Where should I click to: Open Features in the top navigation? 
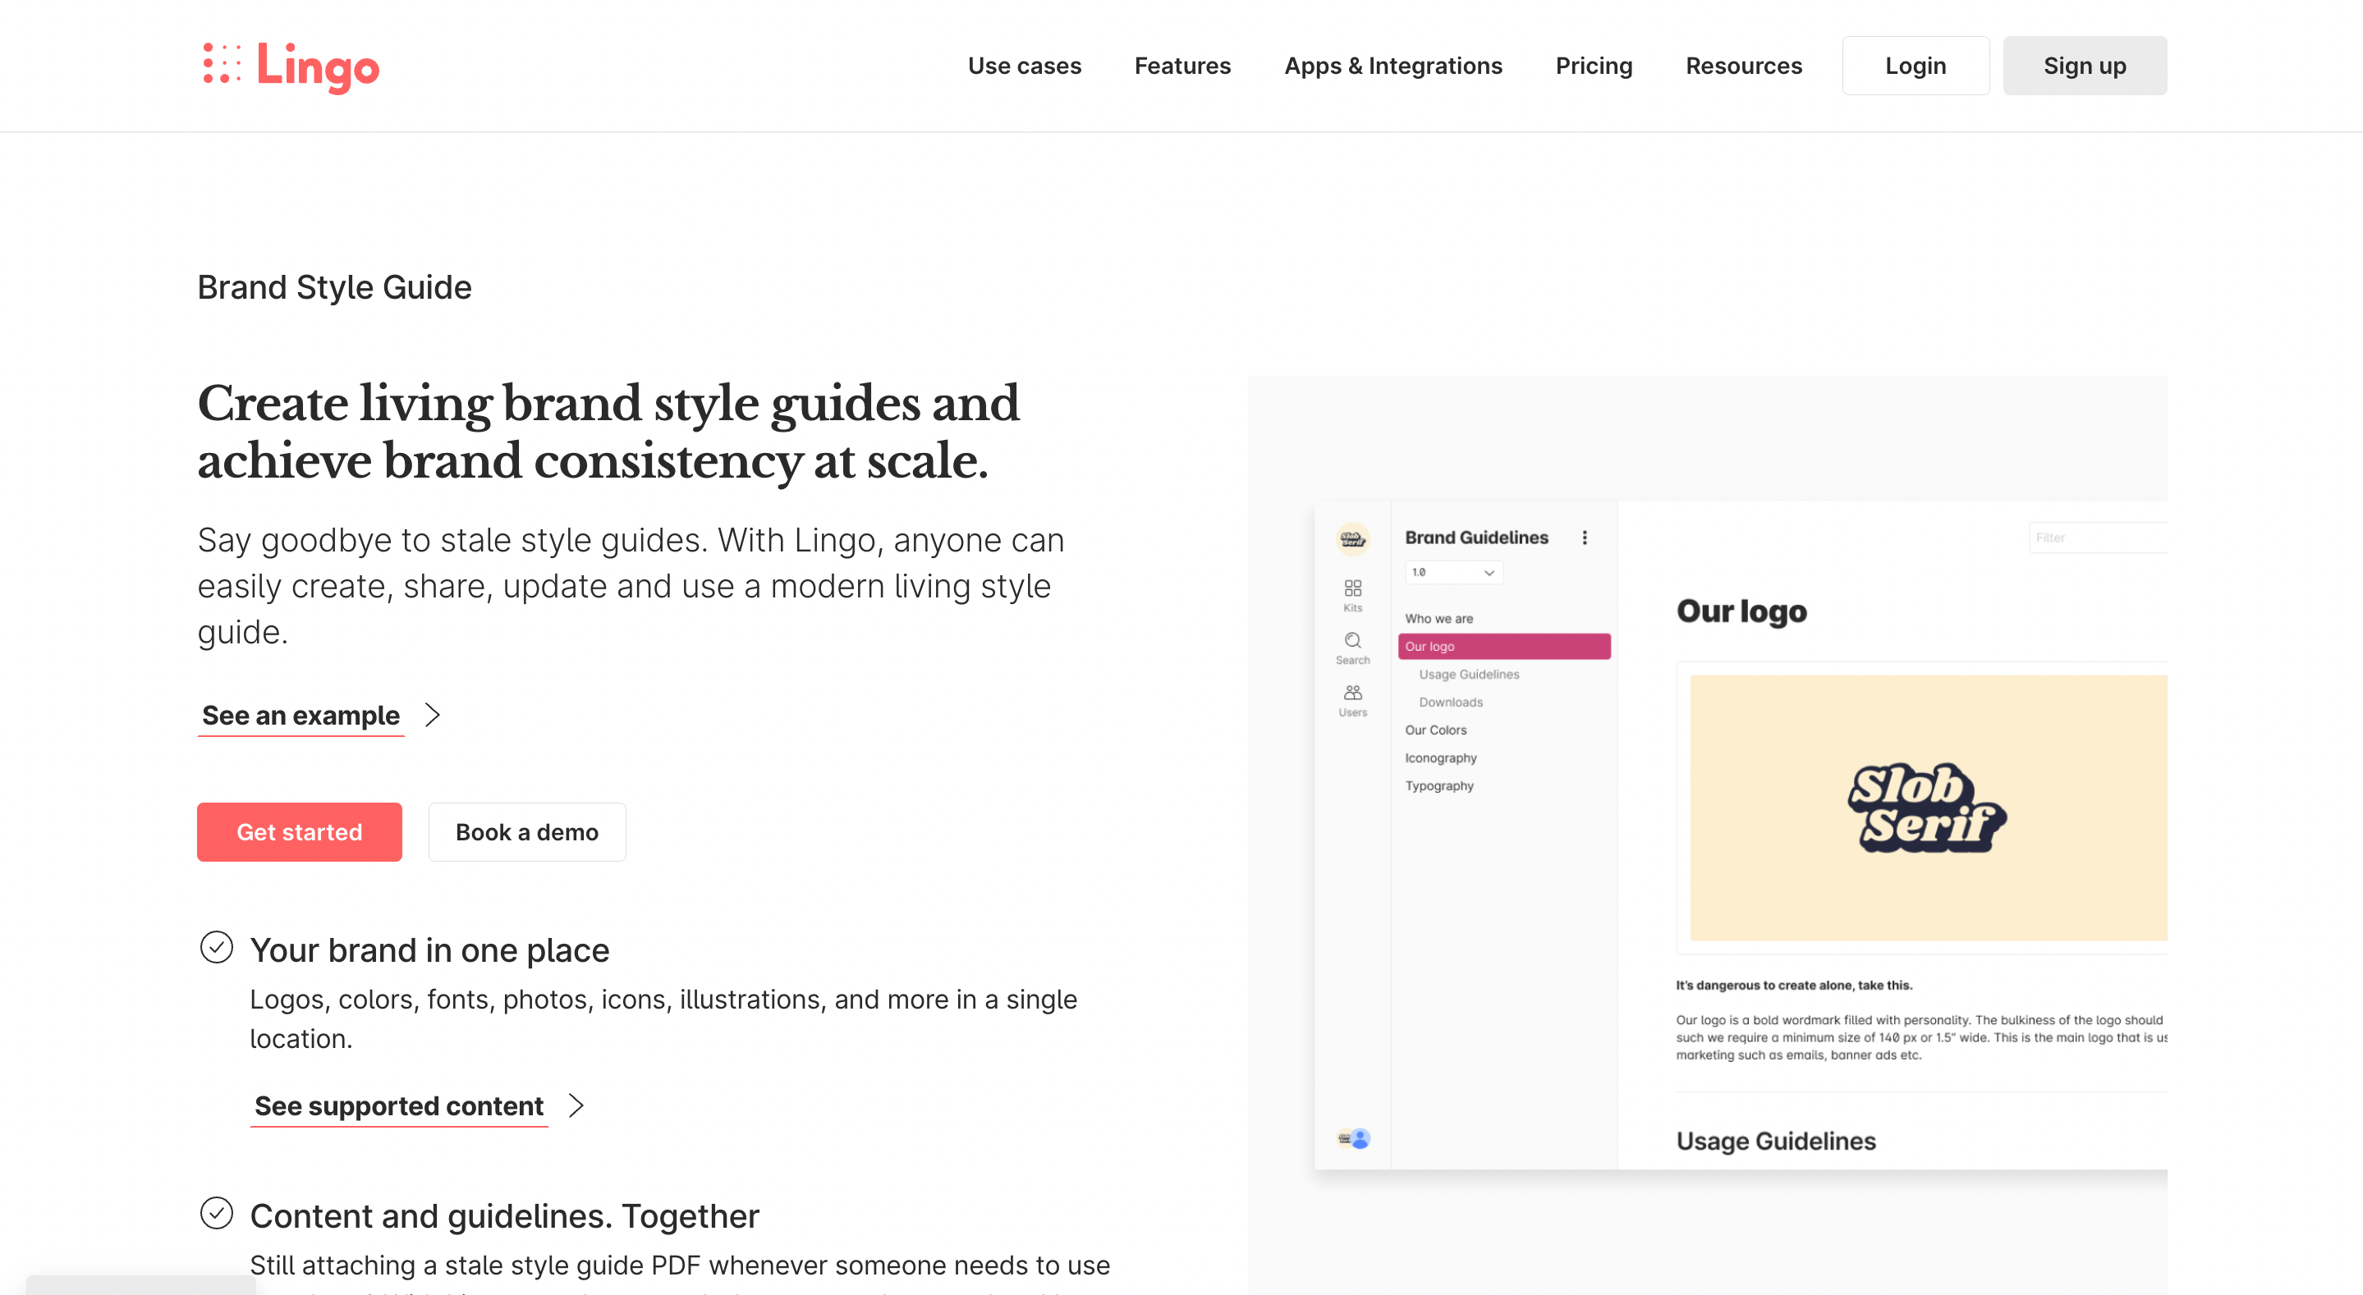(x=1181, y=66)
